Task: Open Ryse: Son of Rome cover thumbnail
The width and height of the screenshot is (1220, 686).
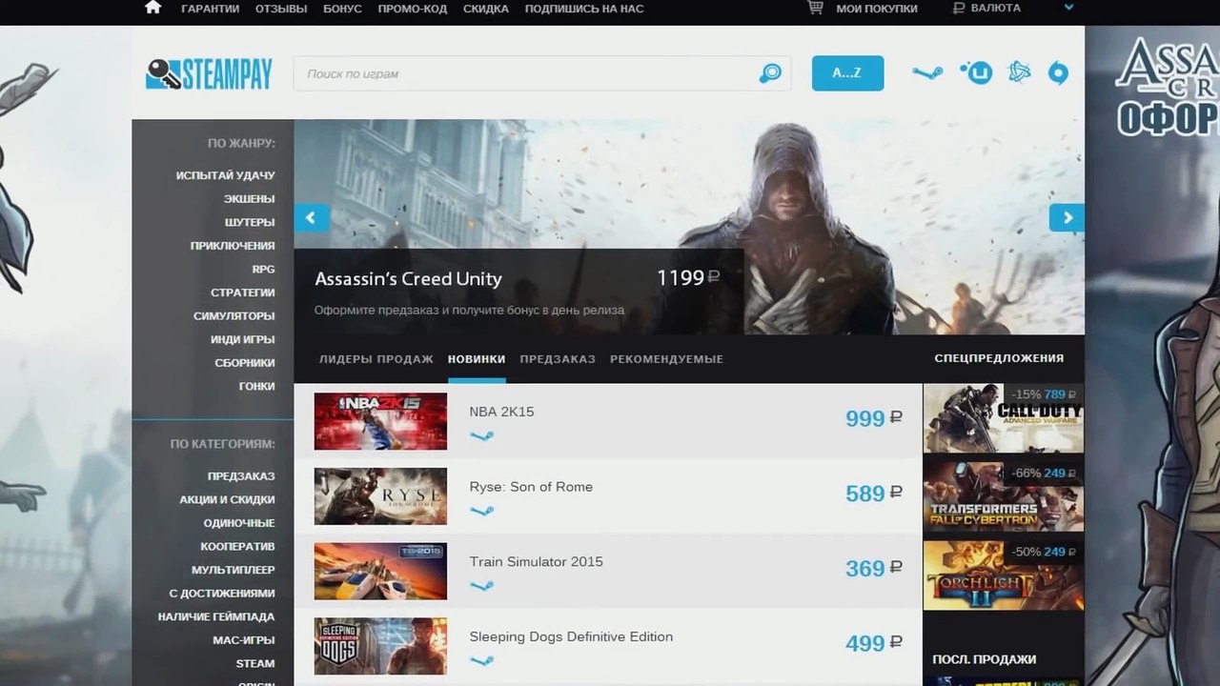Action: coord(380,495)
